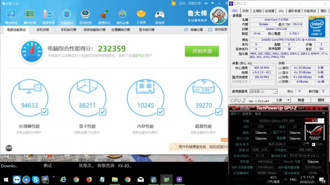Select 性能测试 gauge icon in toolbar
330x185 pixels.
(67, 14)
